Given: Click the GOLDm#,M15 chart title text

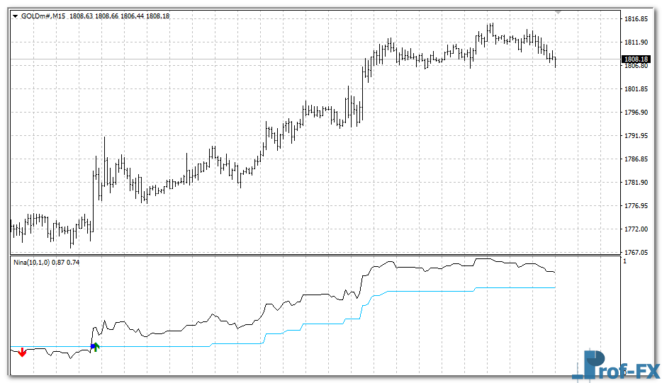Looking at the screenshot, I should coord(43,16).
